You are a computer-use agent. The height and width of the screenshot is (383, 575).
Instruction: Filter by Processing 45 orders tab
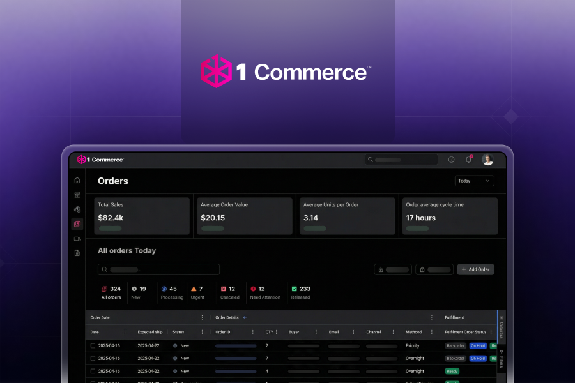click(x=172, y=293)
